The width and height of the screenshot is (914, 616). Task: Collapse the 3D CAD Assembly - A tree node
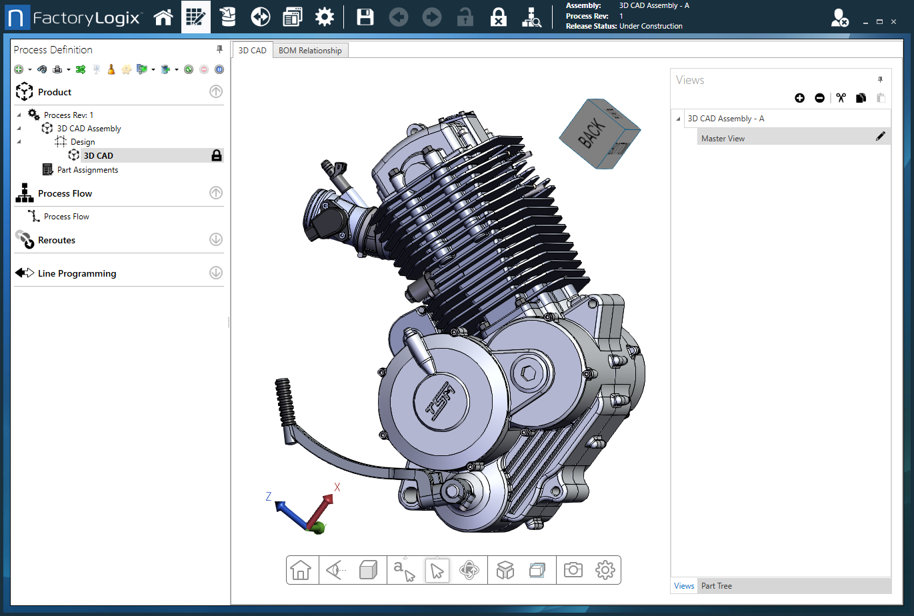point(679,119)
